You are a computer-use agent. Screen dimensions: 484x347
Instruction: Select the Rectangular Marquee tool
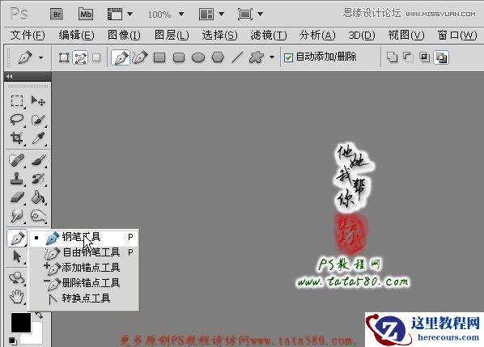tap(17, 101)
